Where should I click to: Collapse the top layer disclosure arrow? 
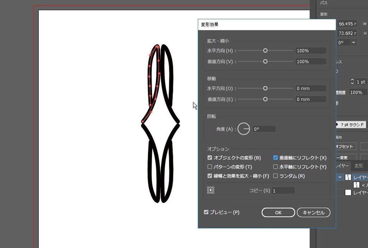[x=340, y=177]
